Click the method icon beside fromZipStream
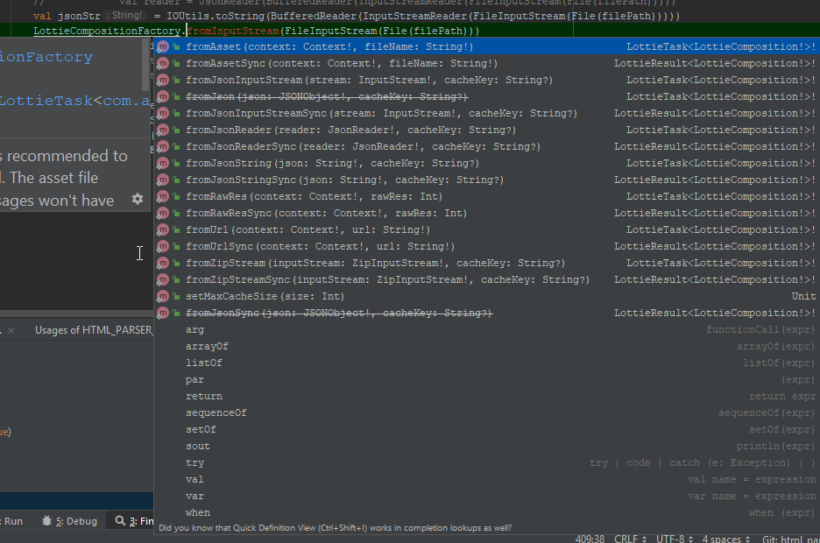The width and height of the screenshot is (820, 543). click(x=162, y=262)
